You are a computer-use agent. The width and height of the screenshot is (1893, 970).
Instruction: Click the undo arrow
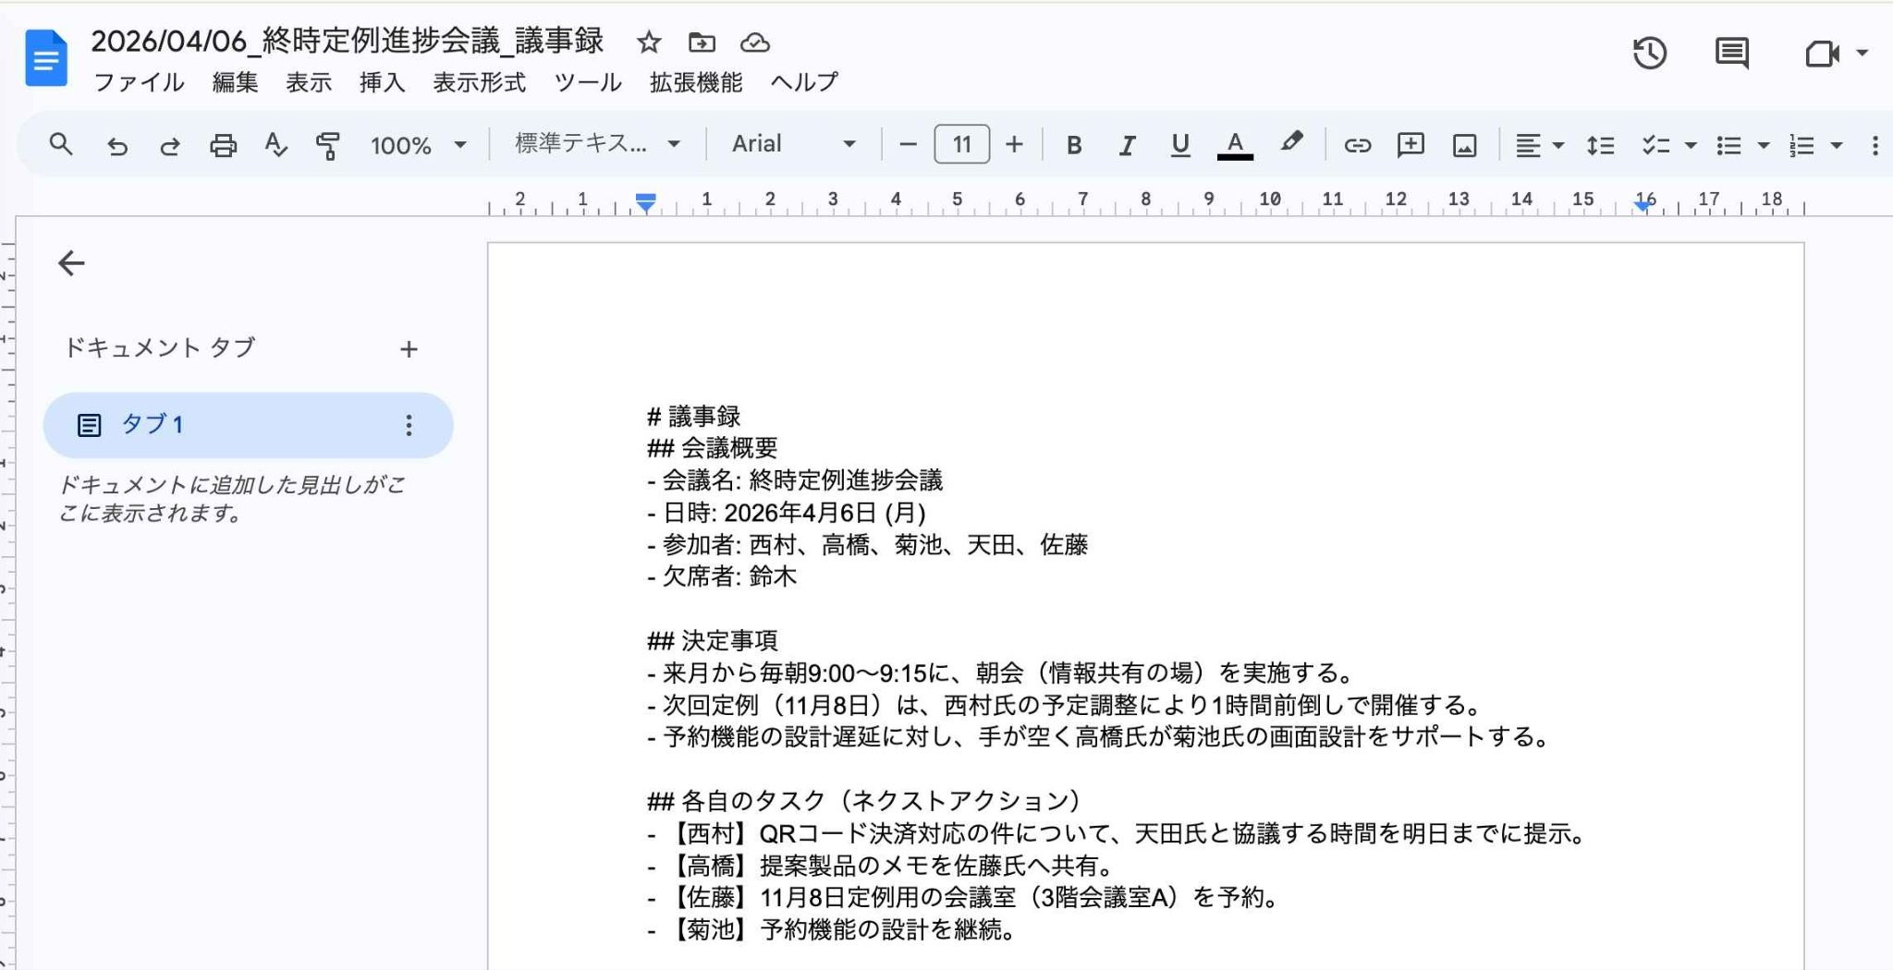[117, 145]
